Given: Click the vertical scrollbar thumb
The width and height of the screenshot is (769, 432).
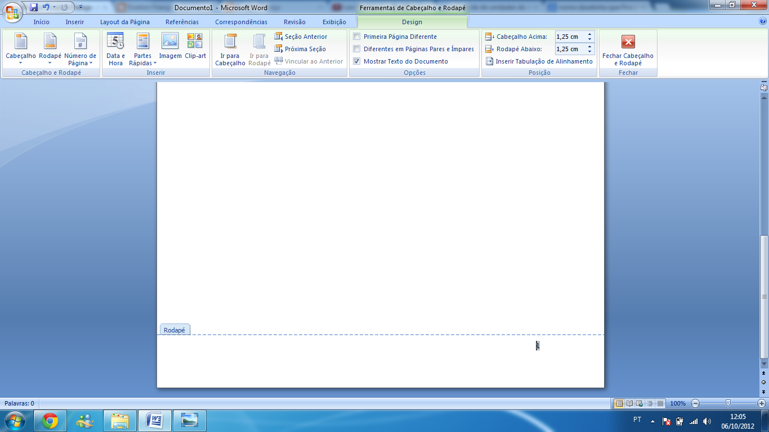Looking at the screenshot, I should pos(764,298).
